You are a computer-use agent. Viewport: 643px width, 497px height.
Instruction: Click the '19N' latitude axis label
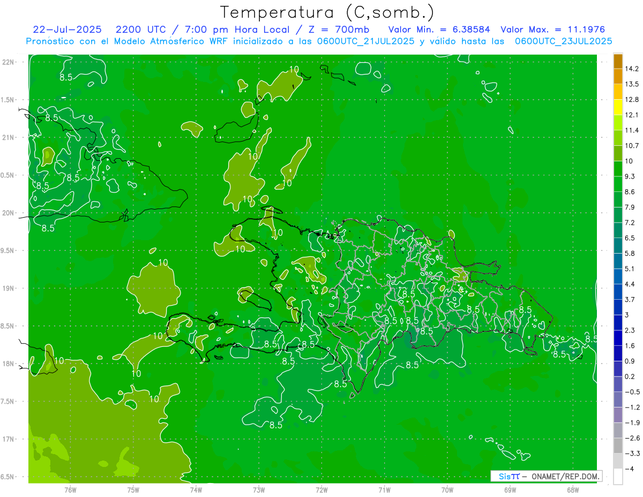tap(8, 288)
